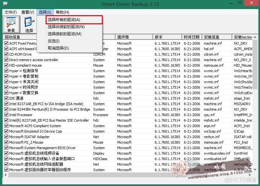Uncheck the CD-ROM Drive checkbox
This screenshot has height=186, width=260.
pyautogui.click(x=6, y=54)
